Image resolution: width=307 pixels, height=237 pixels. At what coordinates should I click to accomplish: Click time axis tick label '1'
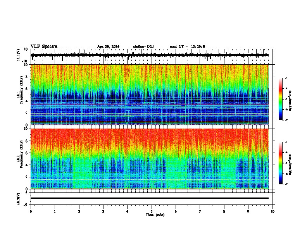(x=55, y=211)
